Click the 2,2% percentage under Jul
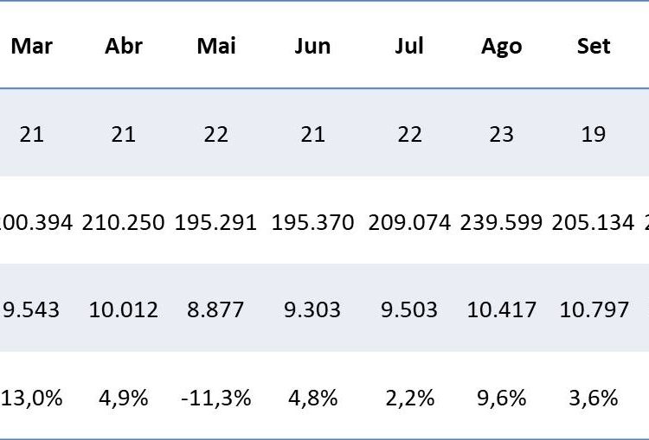This screenshot has width=649, height=440. coord(409,398)
